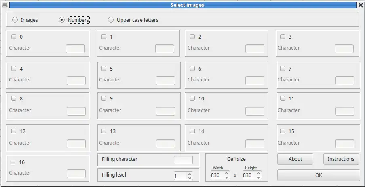Focus the Character field for number 5
This screenshot has height=187, width=365.
pyautogui.click(x=165, y=80)
